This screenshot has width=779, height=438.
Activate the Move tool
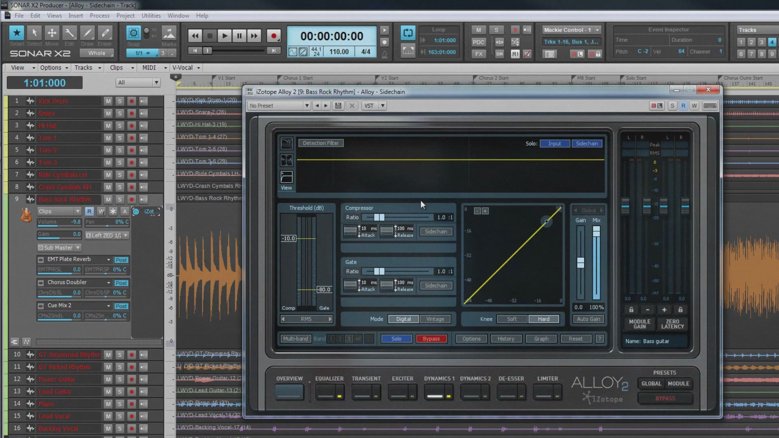52,33
